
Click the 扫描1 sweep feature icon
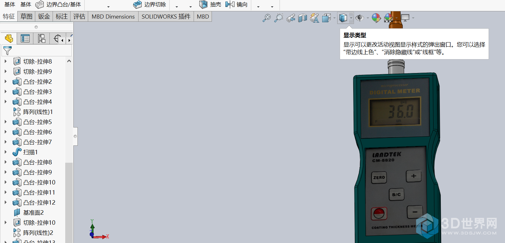click(x=17, y=152)
